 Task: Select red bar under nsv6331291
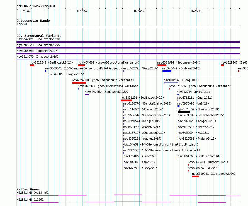pyautogui.click(x=126, y=100)
